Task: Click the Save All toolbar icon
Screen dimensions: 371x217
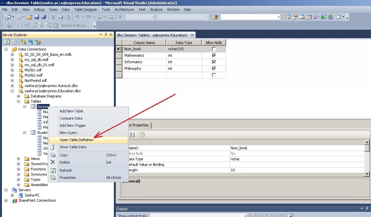Action: click(44, 17)
